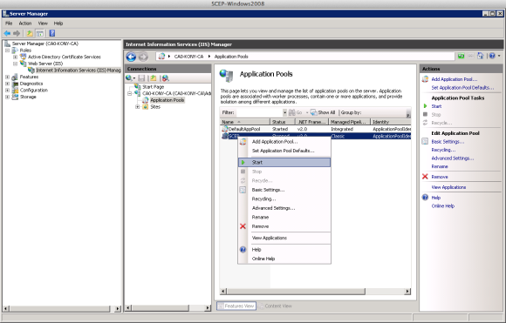This screenshot has height=323, width=506.
Task: Click the blue help icon in Server Manager toolbar
Action: coord(52,33)
